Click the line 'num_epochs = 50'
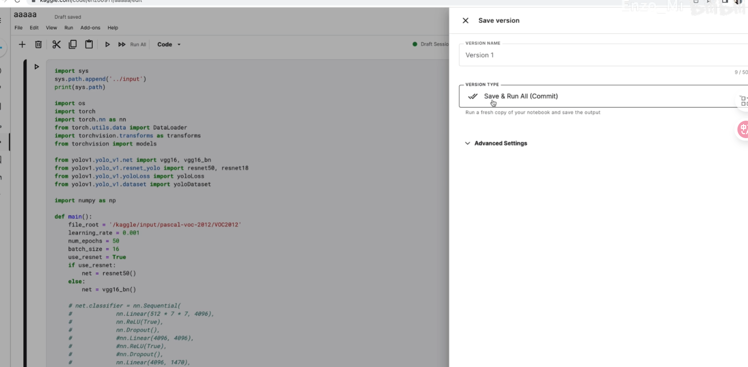Viewport: 748px width, 367px height. pos(94,241)
